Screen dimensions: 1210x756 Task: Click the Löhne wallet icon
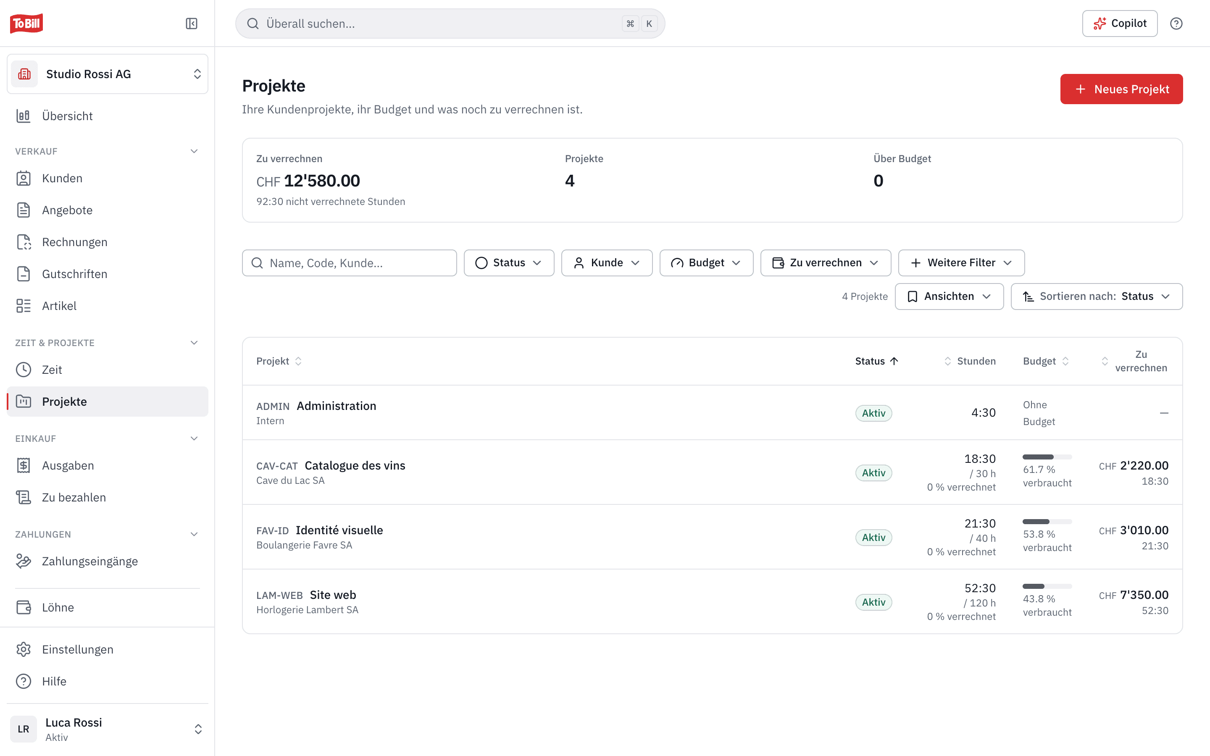pos(24,607)
